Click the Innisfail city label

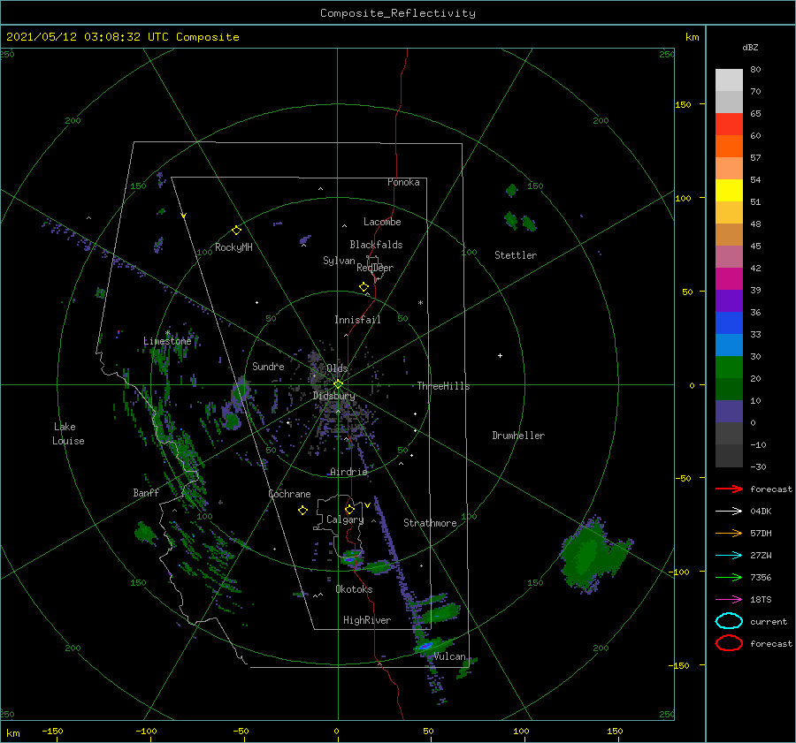click(357, 320)
